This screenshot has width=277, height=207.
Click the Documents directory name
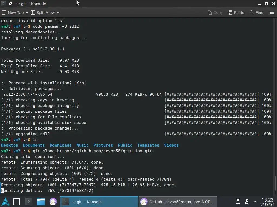[x=34, y=145]
